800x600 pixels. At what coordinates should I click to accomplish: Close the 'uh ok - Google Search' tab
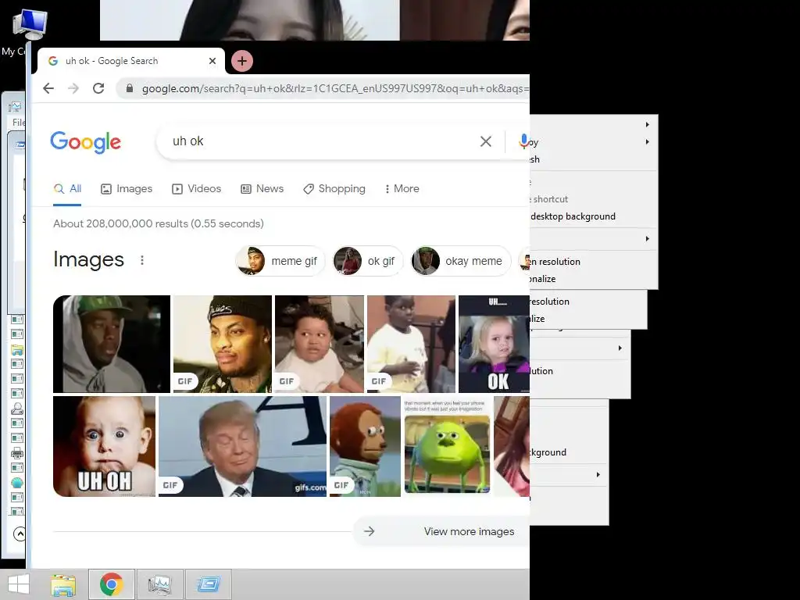[212, 61]
